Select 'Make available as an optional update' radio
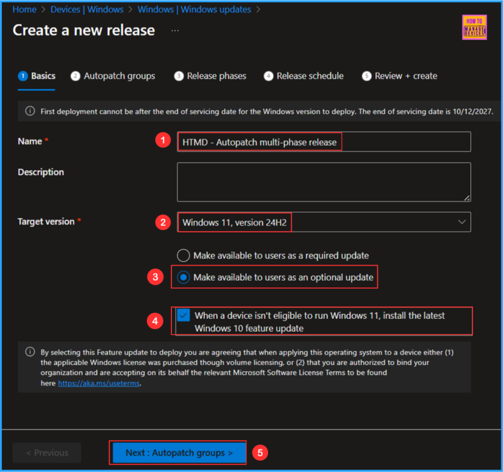Image resolution: width=503 pixels, height=472 pixels. (x=184, y=277)
